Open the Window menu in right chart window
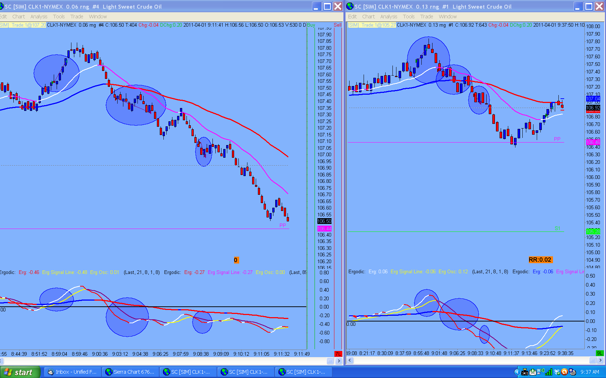Screen dimensions: 606x378 tap(448, 17)
